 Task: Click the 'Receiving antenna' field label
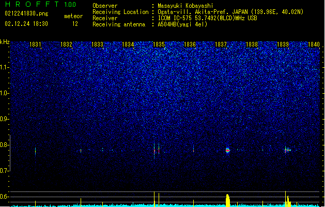119,24
